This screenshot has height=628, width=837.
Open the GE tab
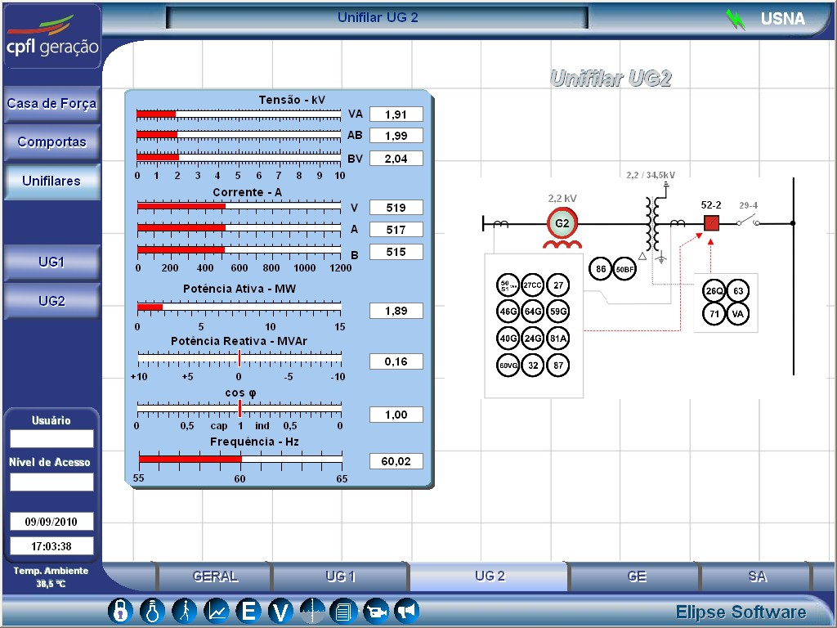click(636, 576)
